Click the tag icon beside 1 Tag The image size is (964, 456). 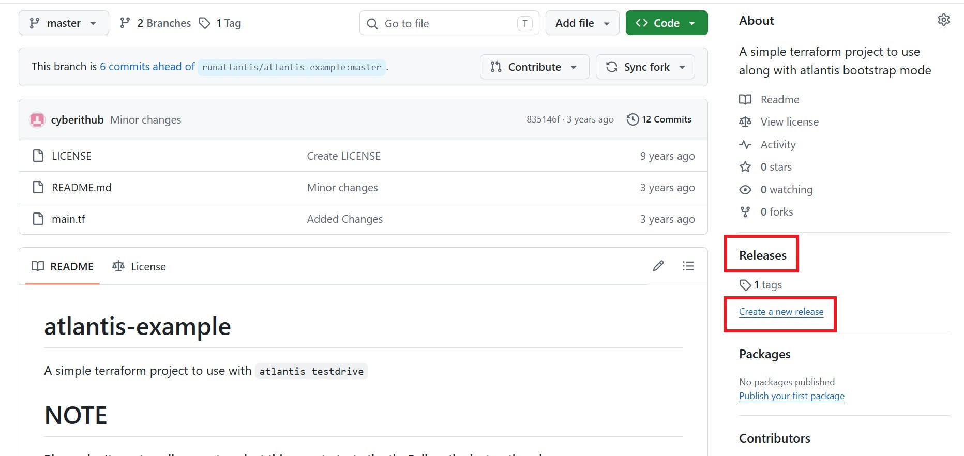(205, 23)
